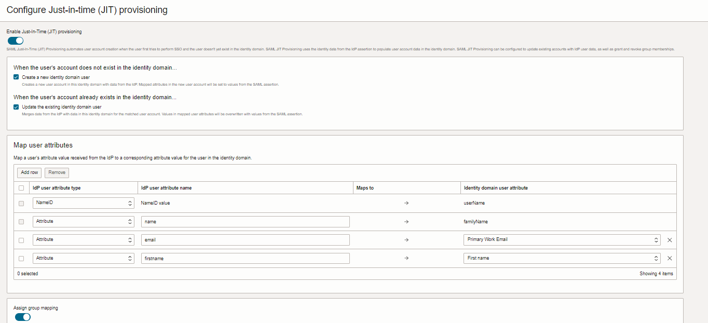Uncheck Create a new identity domain user
The height and width of the screenshot is (323, 708).
(x=16, y=77)
